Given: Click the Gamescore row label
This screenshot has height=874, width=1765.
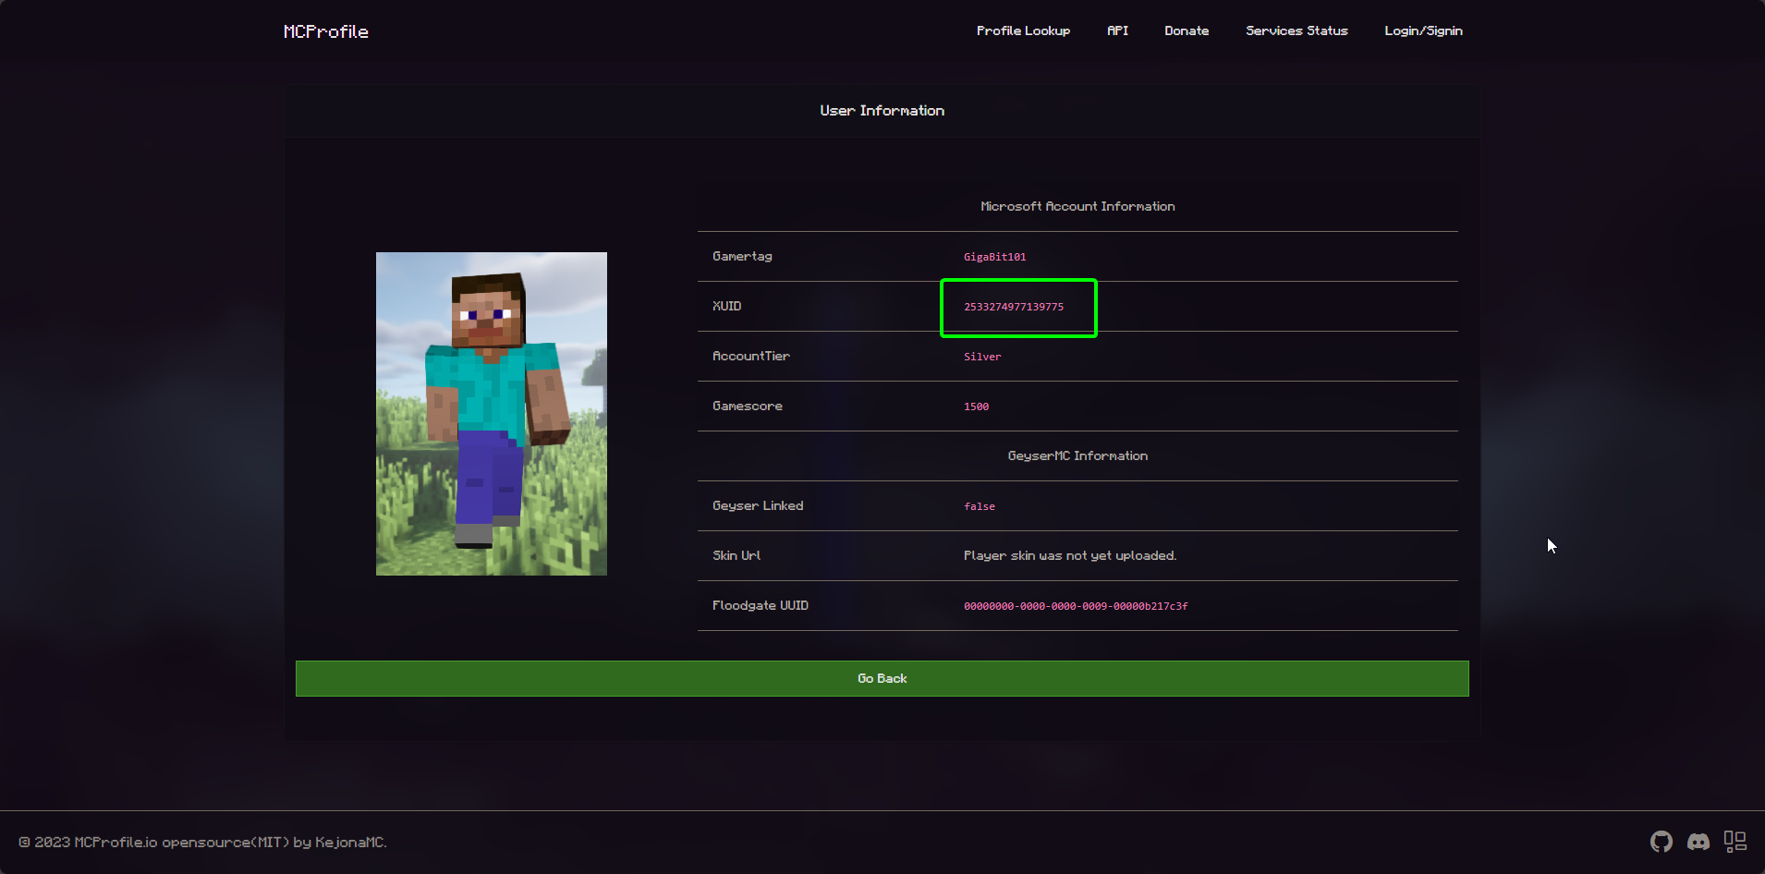Looking at the screenshot, I should point(747,406).
